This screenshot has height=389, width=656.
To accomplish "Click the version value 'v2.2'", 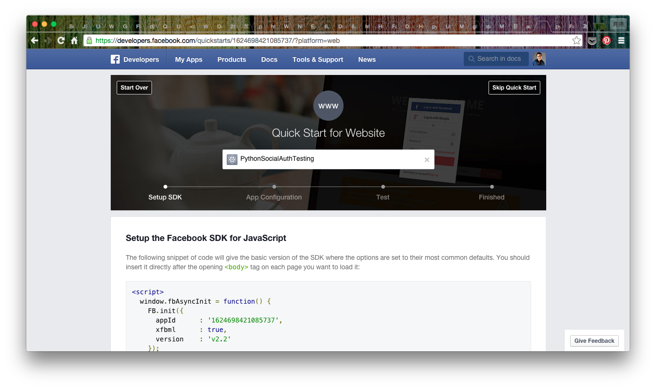I will 219,339.
